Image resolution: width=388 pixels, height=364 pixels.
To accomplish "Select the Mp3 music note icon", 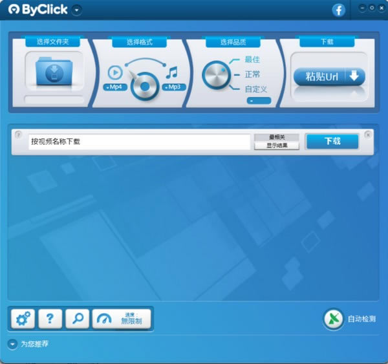I will pyautogui.click(x=172, y=72).
